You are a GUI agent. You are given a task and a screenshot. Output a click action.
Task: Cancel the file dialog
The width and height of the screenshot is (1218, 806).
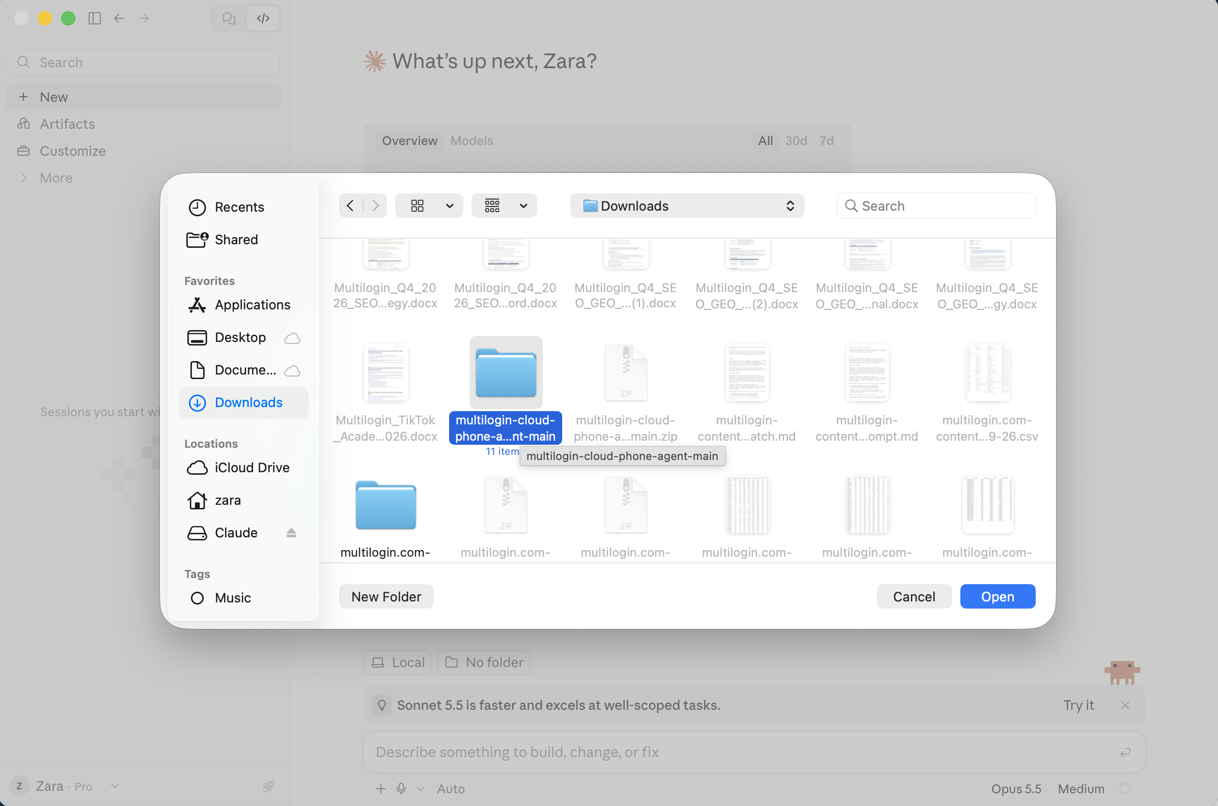914,596
